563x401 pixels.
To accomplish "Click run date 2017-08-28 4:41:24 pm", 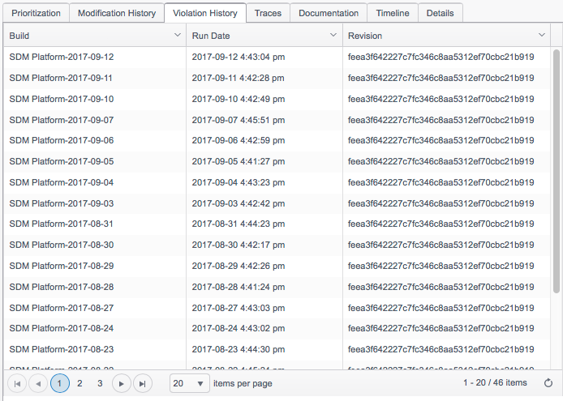I will coord(239,287).
